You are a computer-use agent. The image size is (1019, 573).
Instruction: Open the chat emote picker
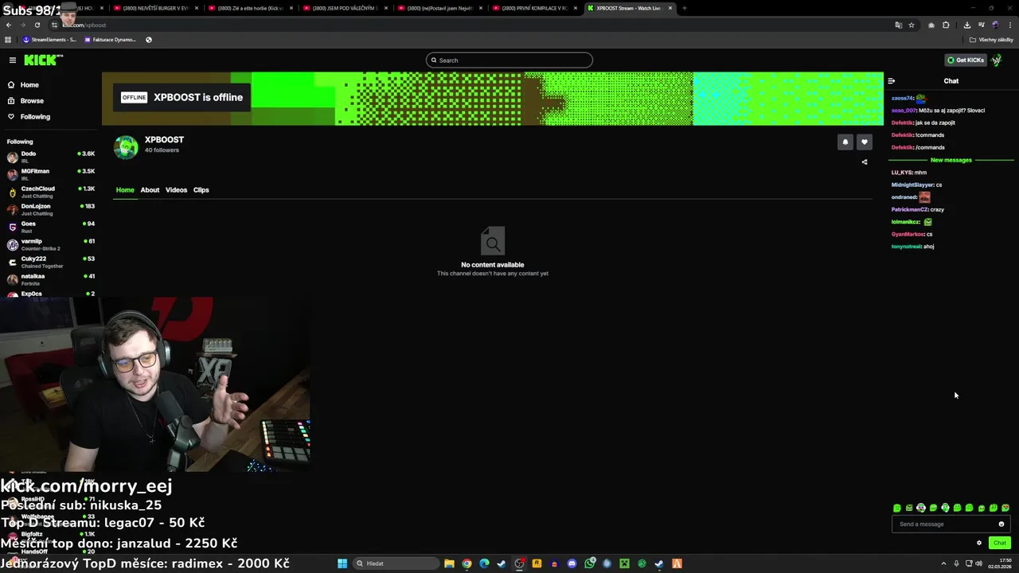[1001, 524]
